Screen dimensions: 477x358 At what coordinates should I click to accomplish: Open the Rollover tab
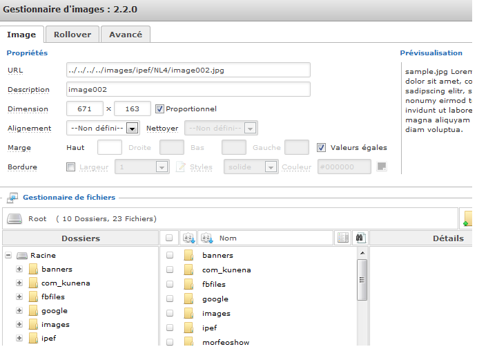[72, 35]
